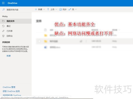
Task: Click the upload arrow icon
Action: [48, 9]
